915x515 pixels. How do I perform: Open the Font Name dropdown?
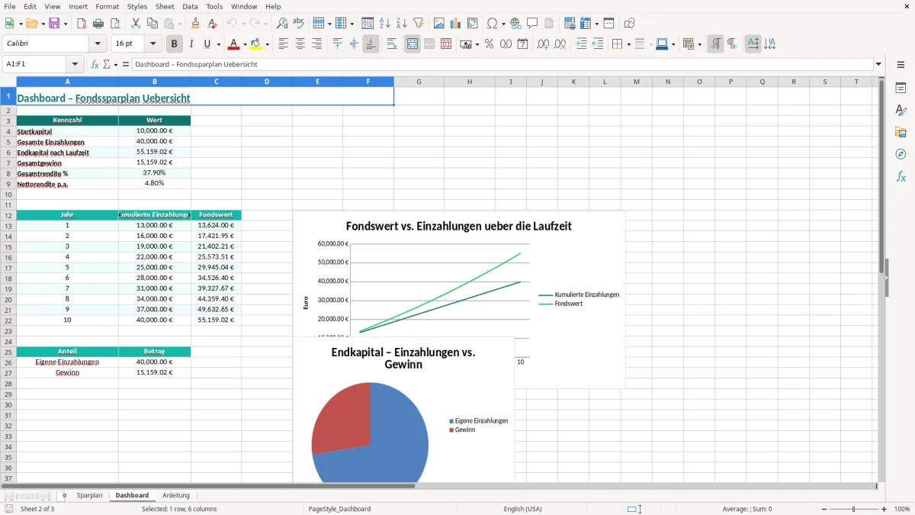point(98,44)
